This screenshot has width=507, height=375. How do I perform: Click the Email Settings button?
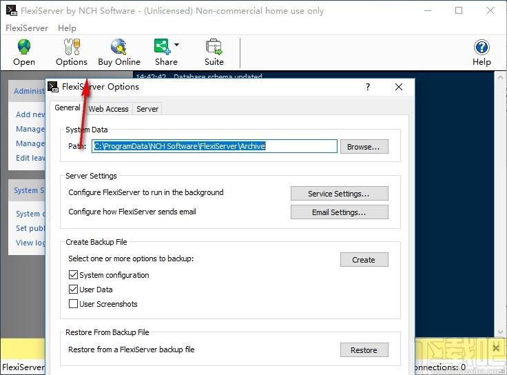point(339,212)
